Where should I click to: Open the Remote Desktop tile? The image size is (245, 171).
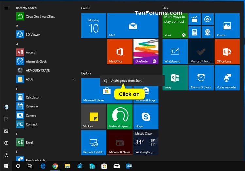(94, 143)
